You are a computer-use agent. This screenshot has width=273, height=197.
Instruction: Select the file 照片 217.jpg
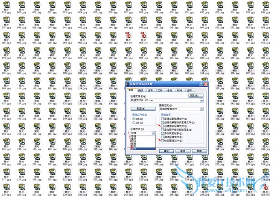click(x=6, y=174)
